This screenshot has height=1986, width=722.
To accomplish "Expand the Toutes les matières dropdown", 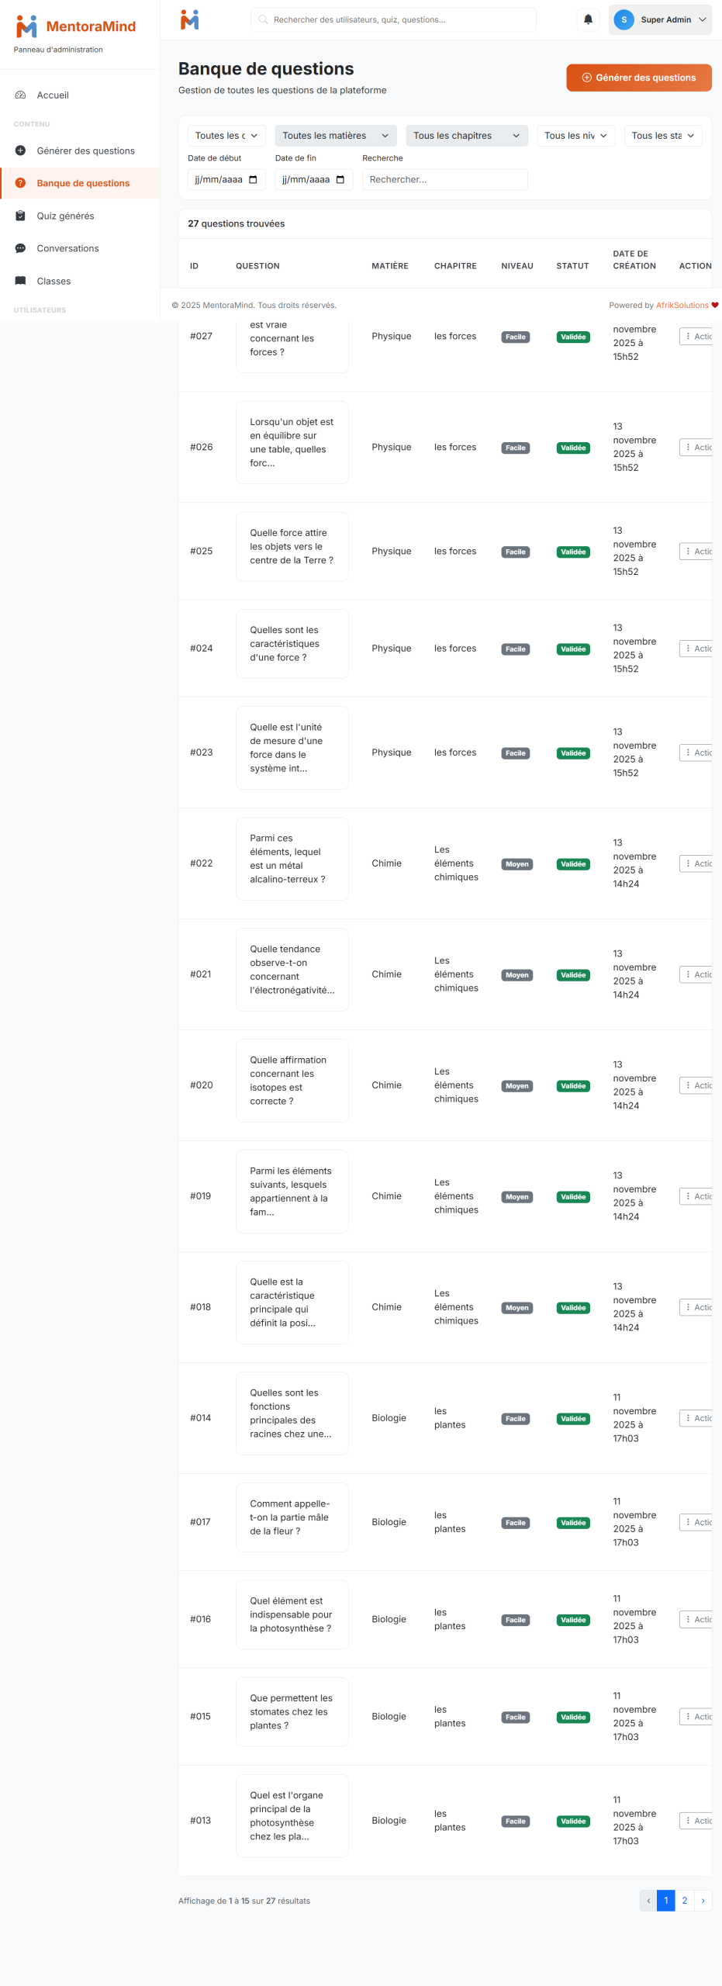I will coord(335,136).
